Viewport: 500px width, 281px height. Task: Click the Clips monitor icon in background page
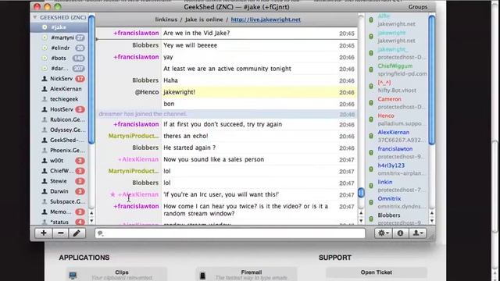pyautogui.click(x=73, y=276)
